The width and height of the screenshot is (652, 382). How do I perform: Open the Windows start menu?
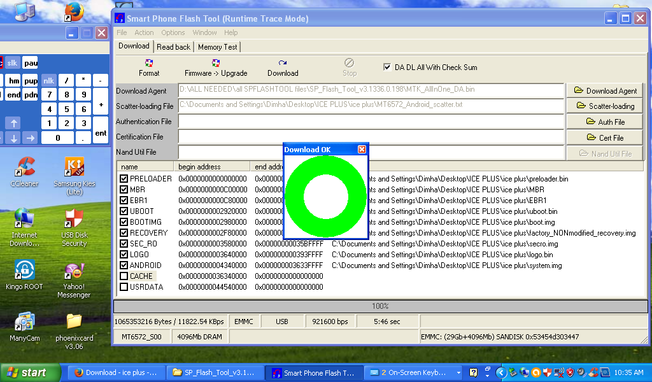tap(30, 372)
